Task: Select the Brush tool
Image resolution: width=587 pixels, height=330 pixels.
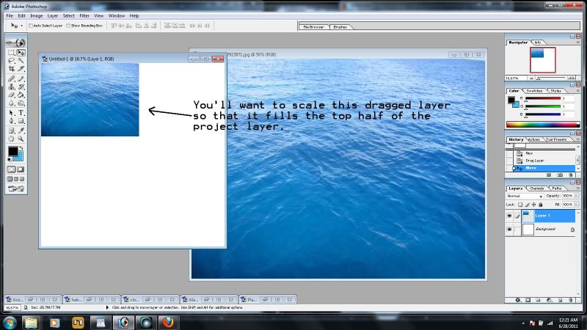Action: click(21, 78)
